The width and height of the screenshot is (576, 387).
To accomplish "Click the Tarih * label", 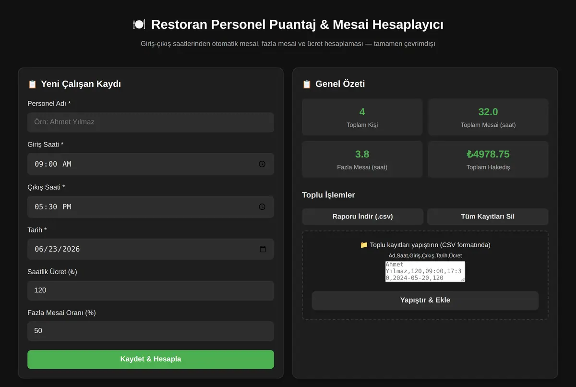I will pos(37,230).
